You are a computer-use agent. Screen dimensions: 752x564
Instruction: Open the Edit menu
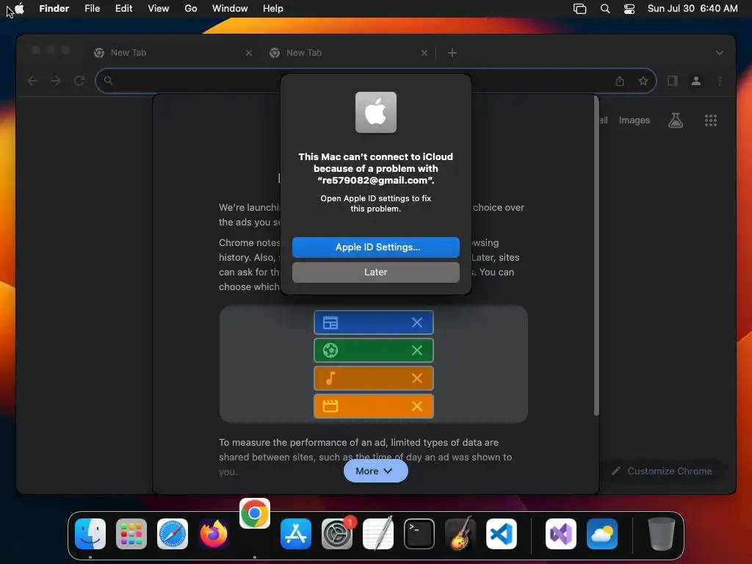[x=123, y=8]
